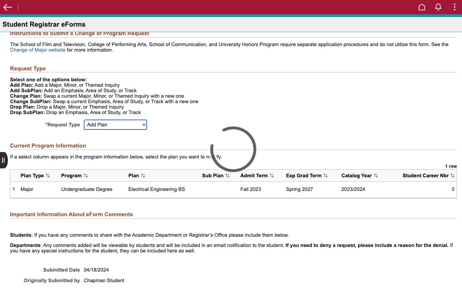The image size is (462, 289).
Task: Select the Electrical Engineering BS plan cell
Action: 157,189
